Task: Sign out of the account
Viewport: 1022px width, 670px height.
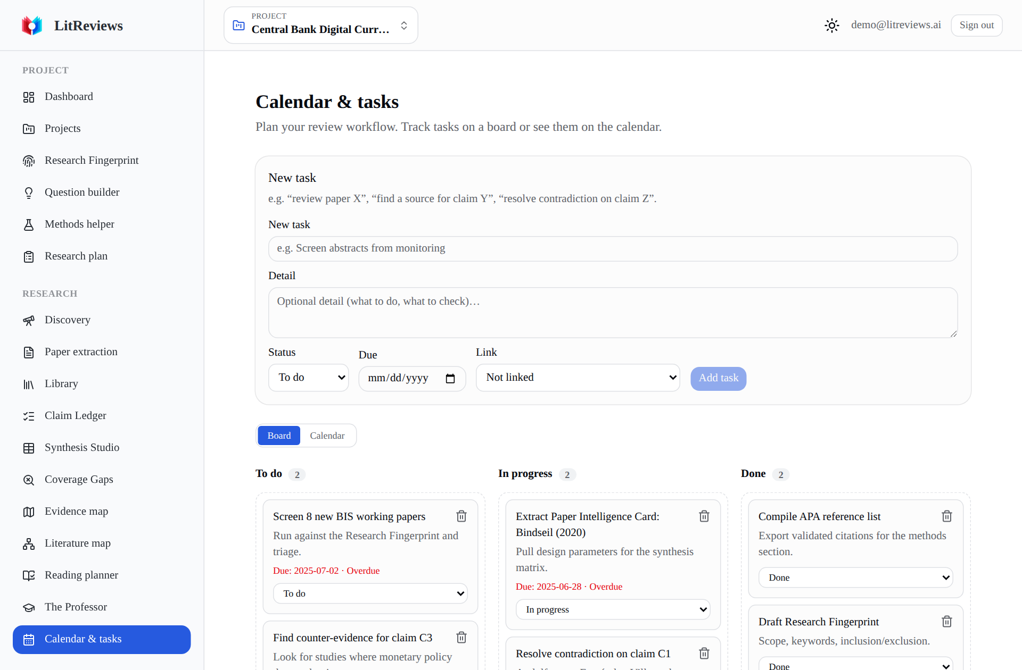Action: tap(976, 25)
